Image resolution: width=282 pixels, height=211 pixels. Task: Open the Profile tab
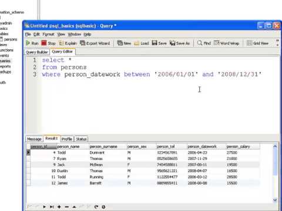pos(66,139)
